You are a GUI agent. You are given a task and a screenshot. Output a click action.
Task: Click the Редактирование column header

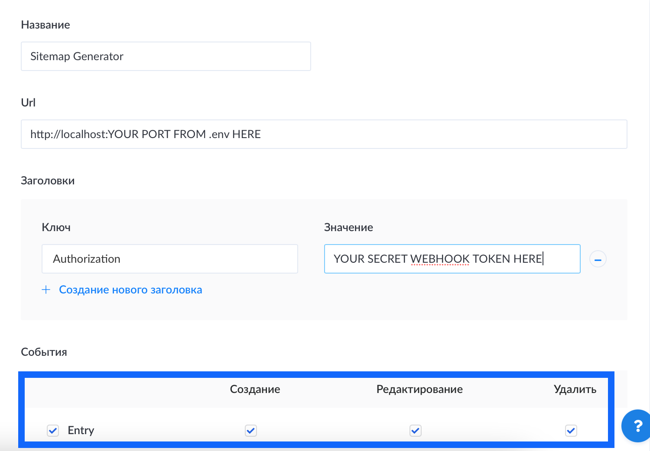(x=419, y=389)
